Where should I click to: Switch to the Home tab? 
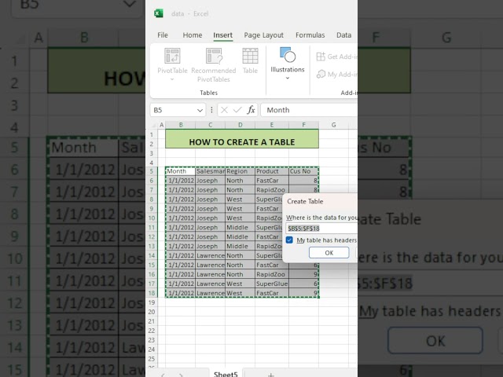[193, 35]
